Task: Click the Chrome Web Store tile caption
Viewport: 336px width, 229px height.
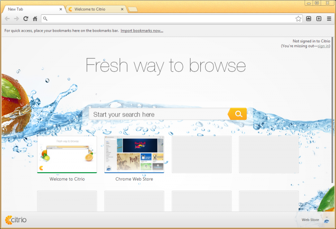Action: coord(134,179)
